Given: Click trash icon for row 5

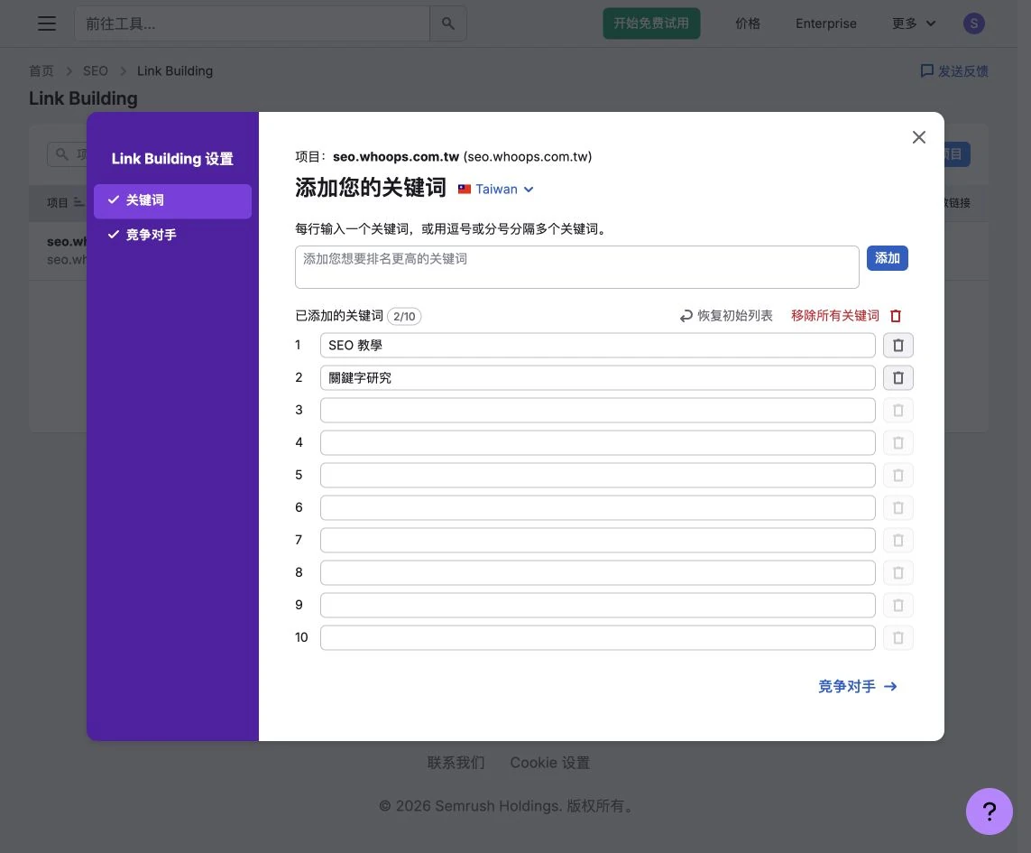Looking at the screenshot, I should point(898,475).
